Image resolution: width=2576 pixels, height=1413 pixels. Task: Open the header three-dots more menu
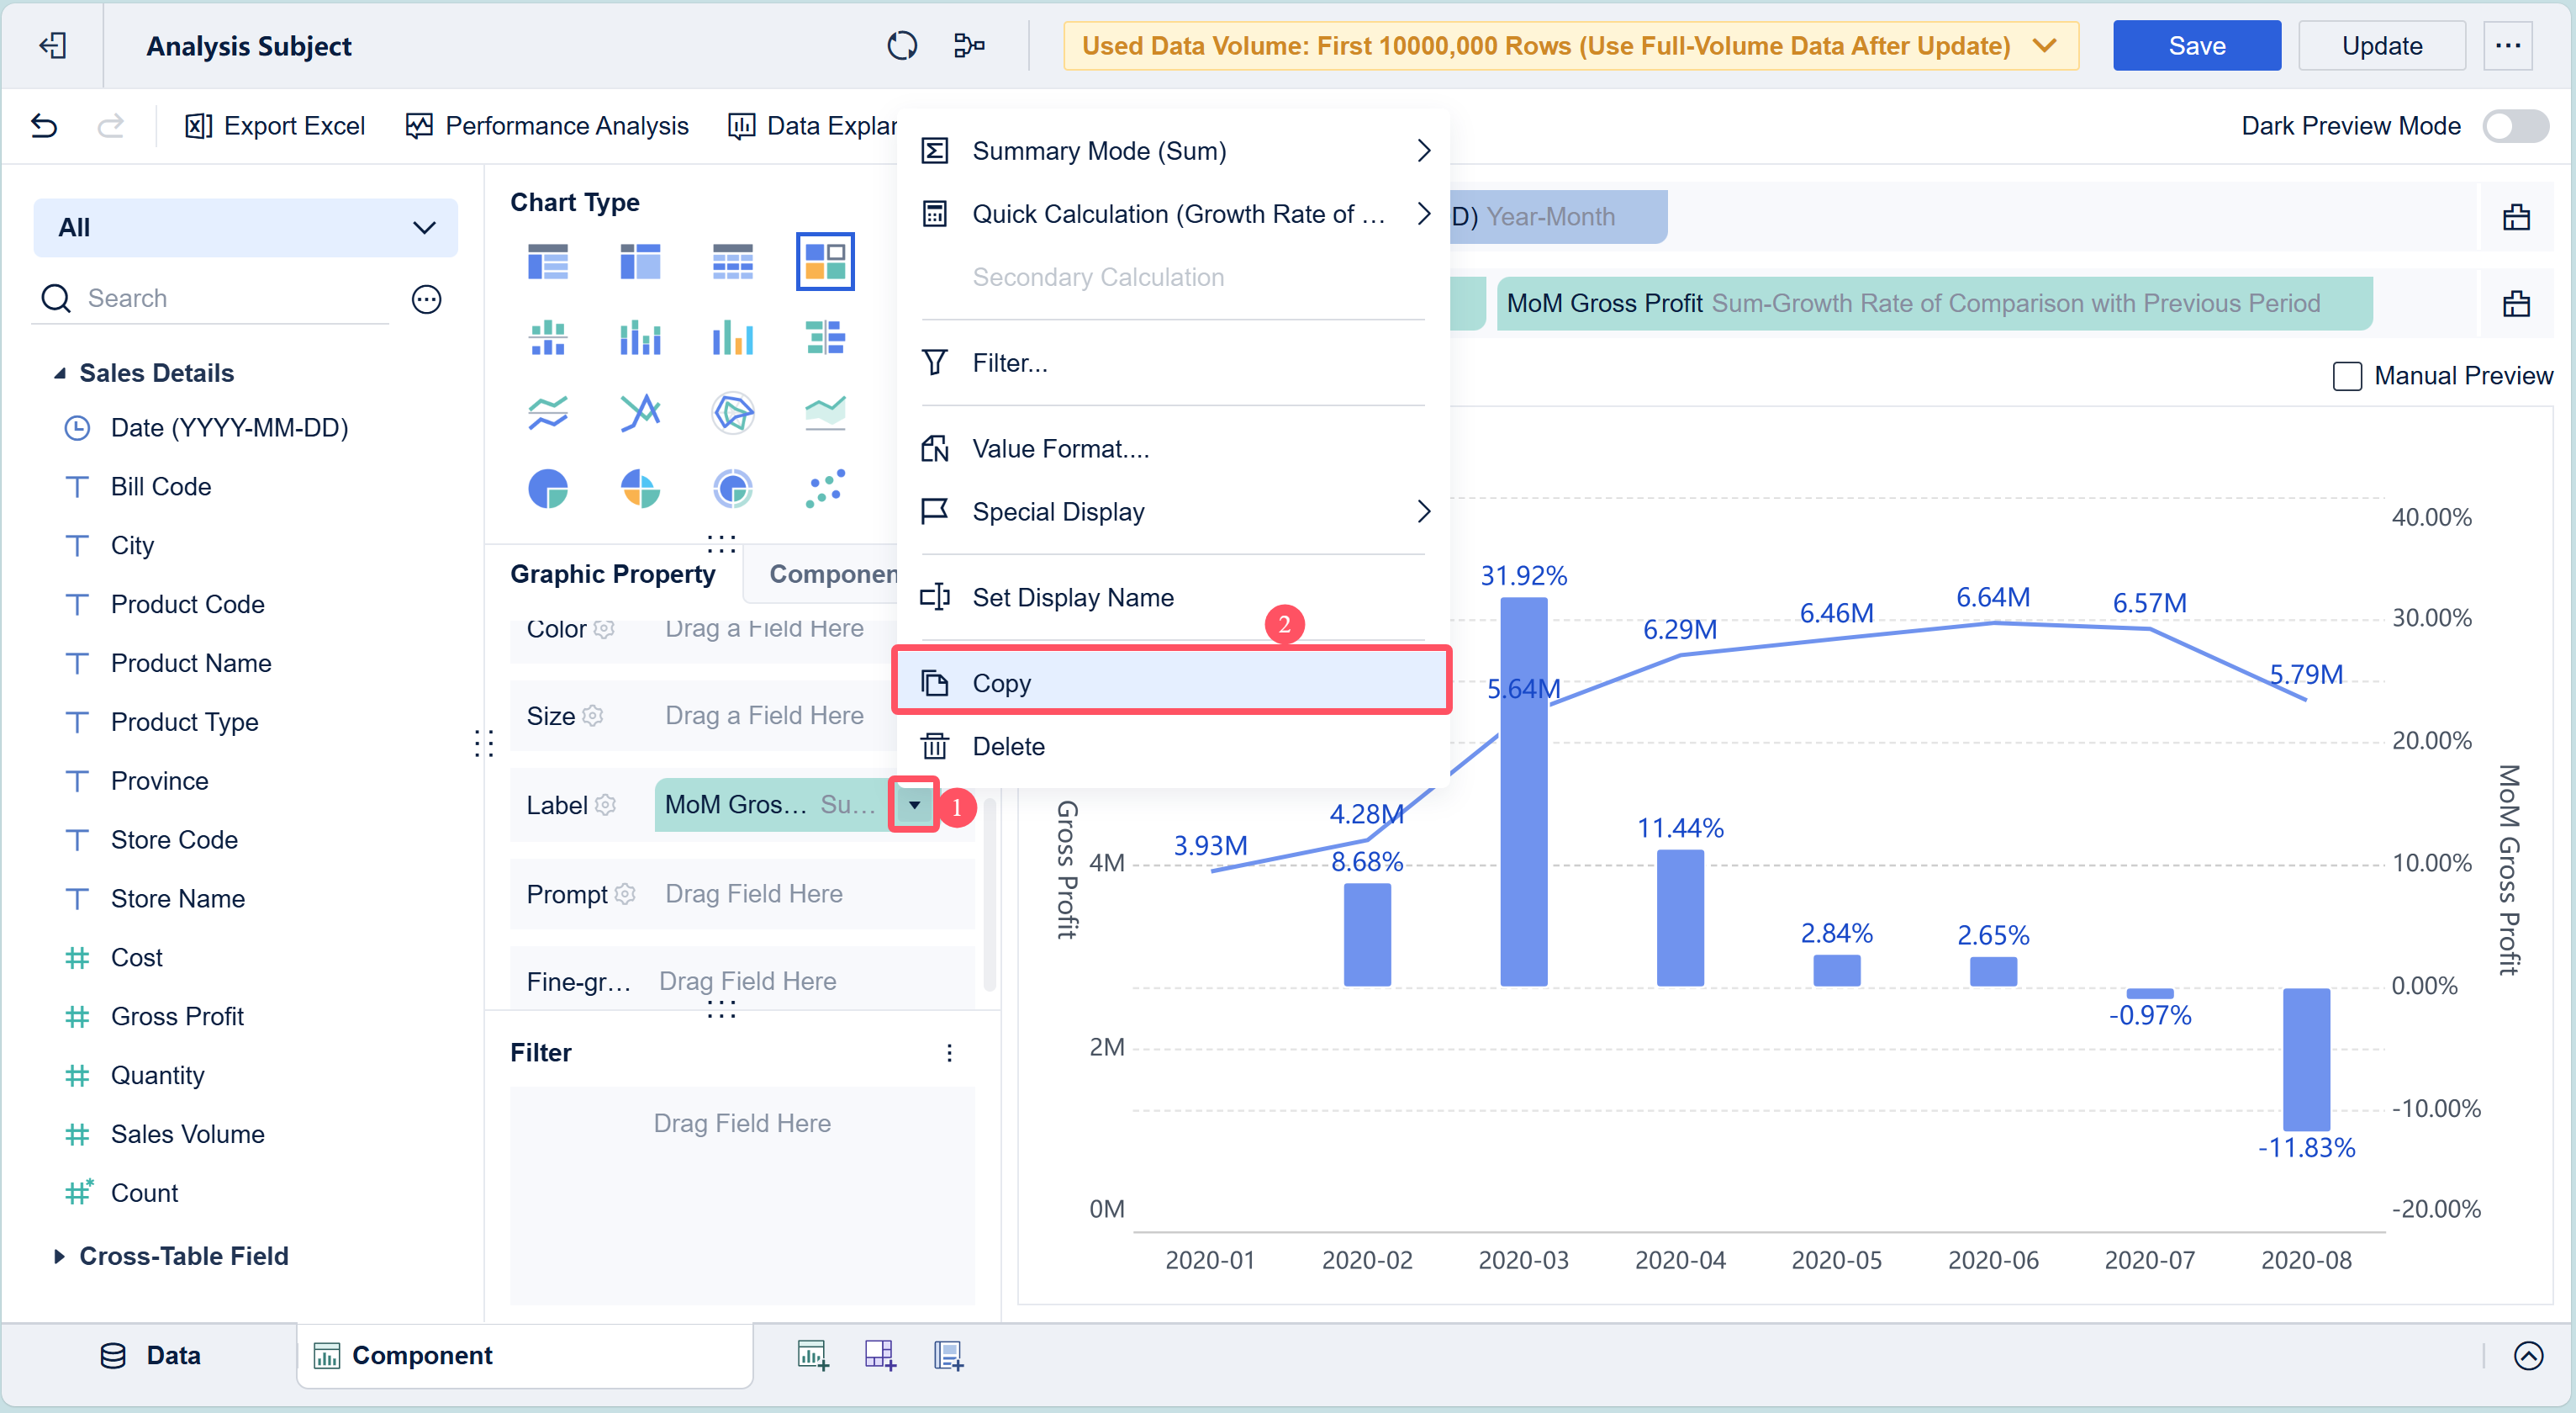(x=2507, y=46)
